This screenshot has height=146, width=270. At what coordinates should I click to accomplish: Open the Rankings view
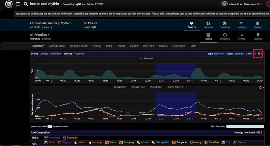click(241, 25)
